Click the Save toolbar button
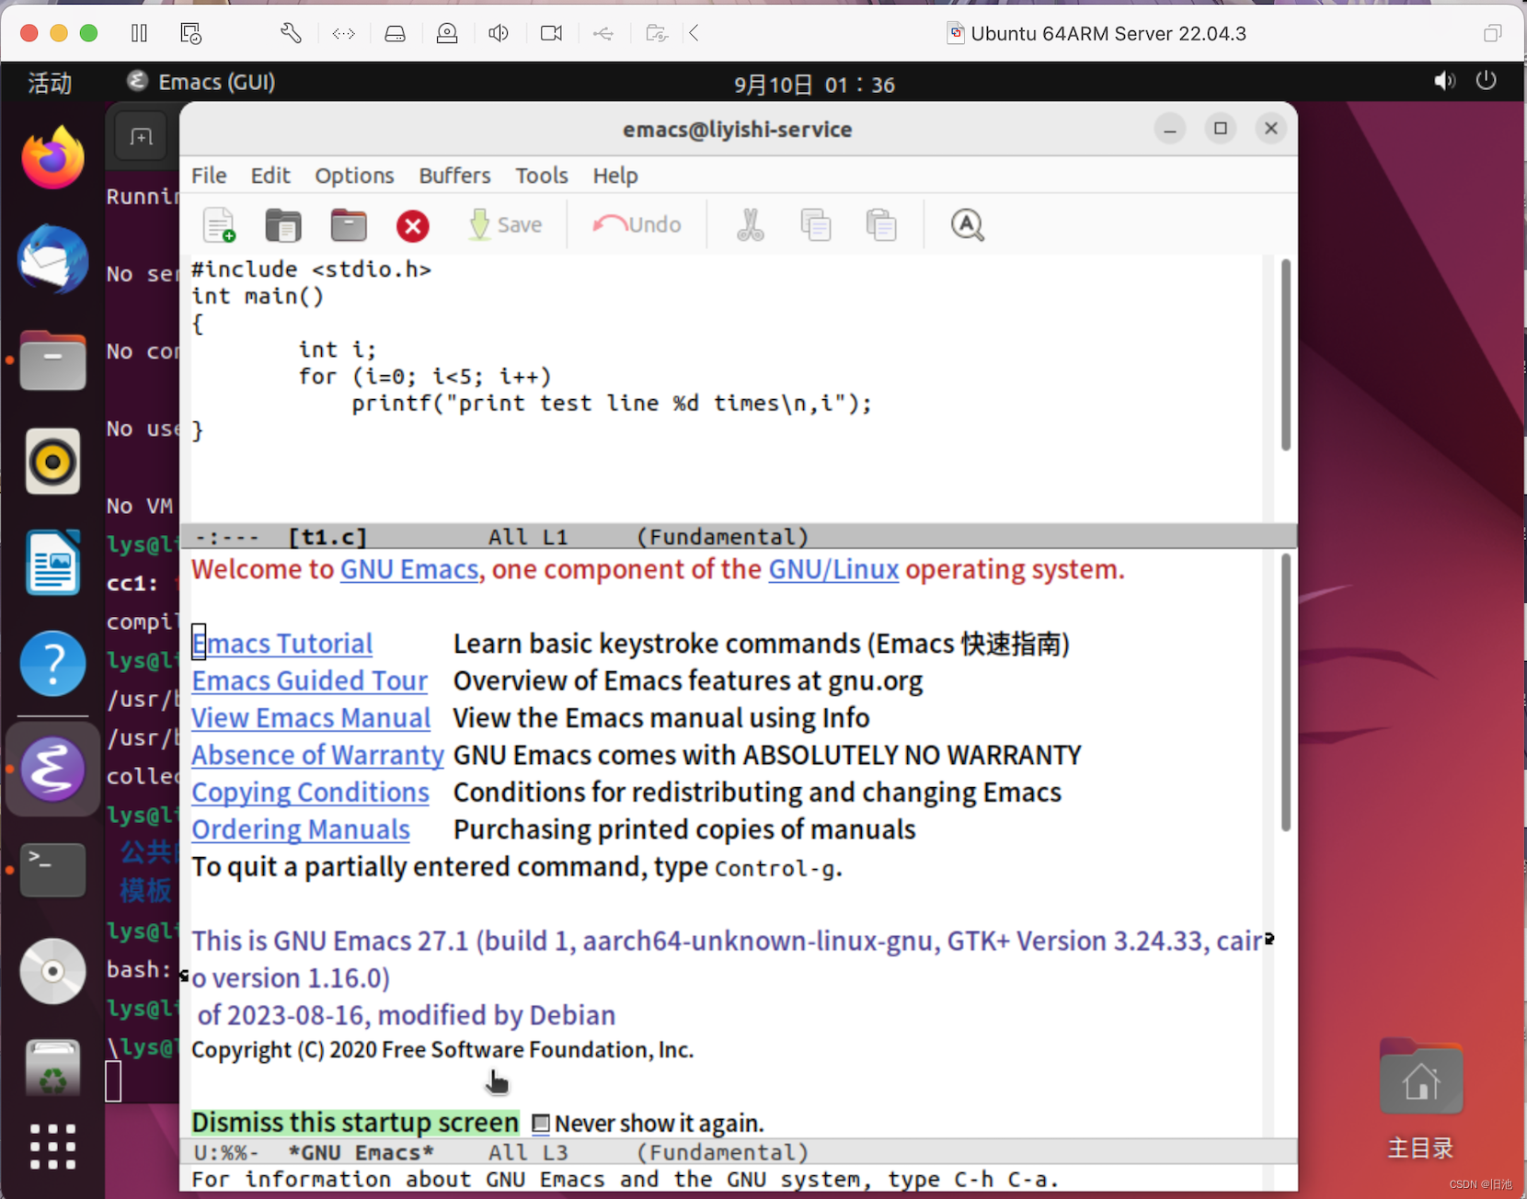This screenshot has height=1199, width=1527. click(x=506, y=225)
